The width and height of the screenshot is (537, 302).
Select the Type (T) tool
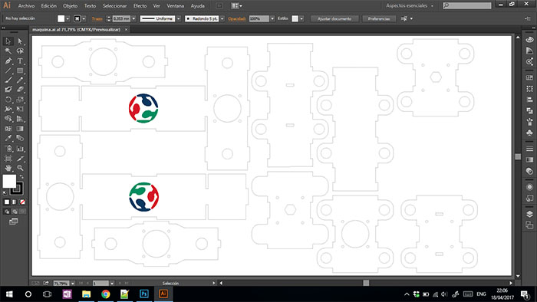pos(20,61)
